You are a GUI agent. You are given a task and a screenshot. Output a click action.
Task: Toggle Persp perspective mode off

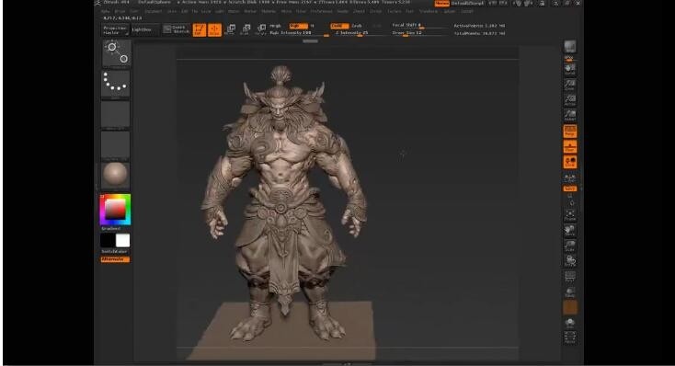pyautogui.click(x=570, y=132)
